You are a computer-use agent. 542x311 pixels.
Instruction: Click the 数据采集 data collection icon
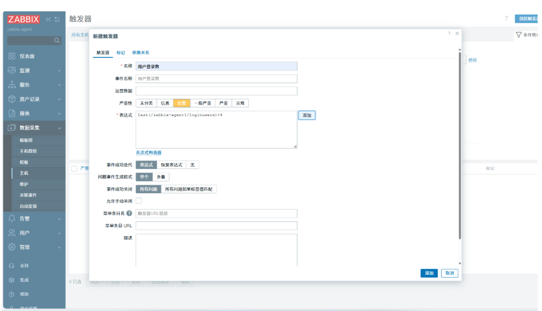coord(12,127)
